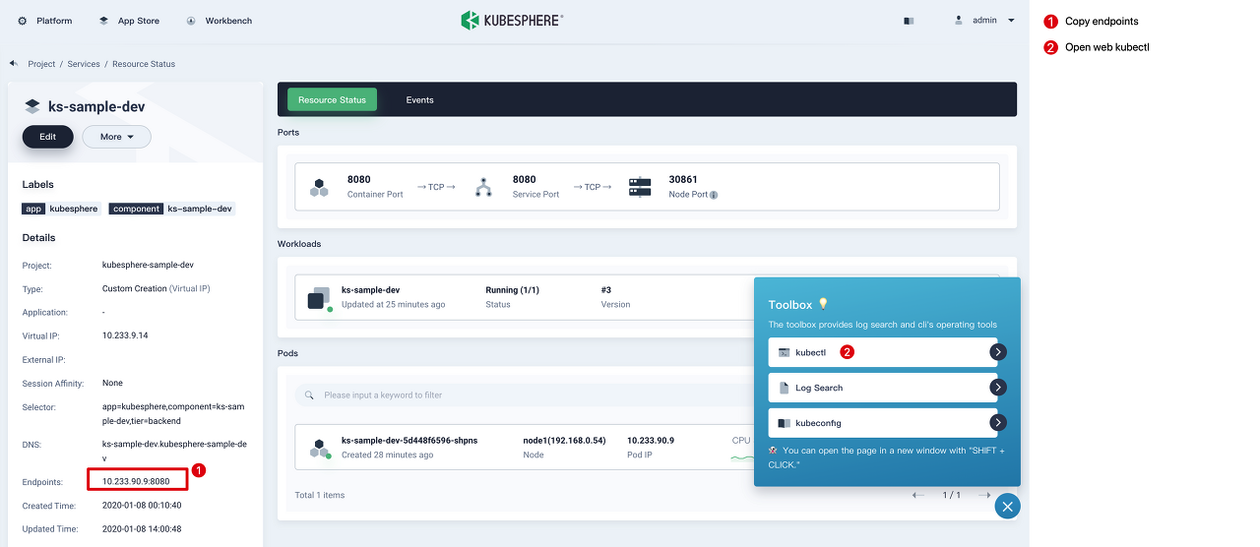1260x547 pixels.
Task: Click the kubeconfig file icon
Action: [784, 423]
